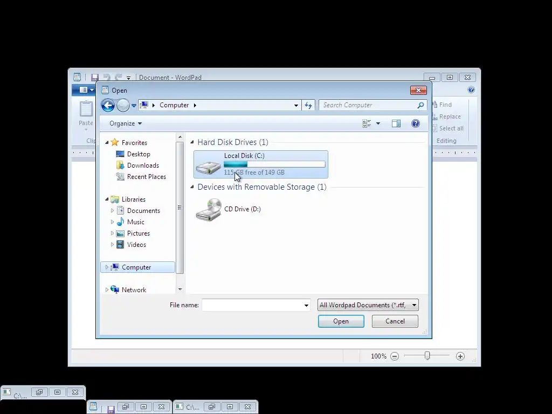The width and height of the screenshot is (552, 414).
Task: Open the All Wordpad Documents filter dropdown
Action: [368, 305]
